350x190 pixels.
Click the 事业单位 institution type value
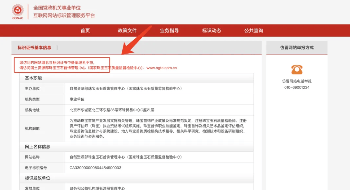77,99
